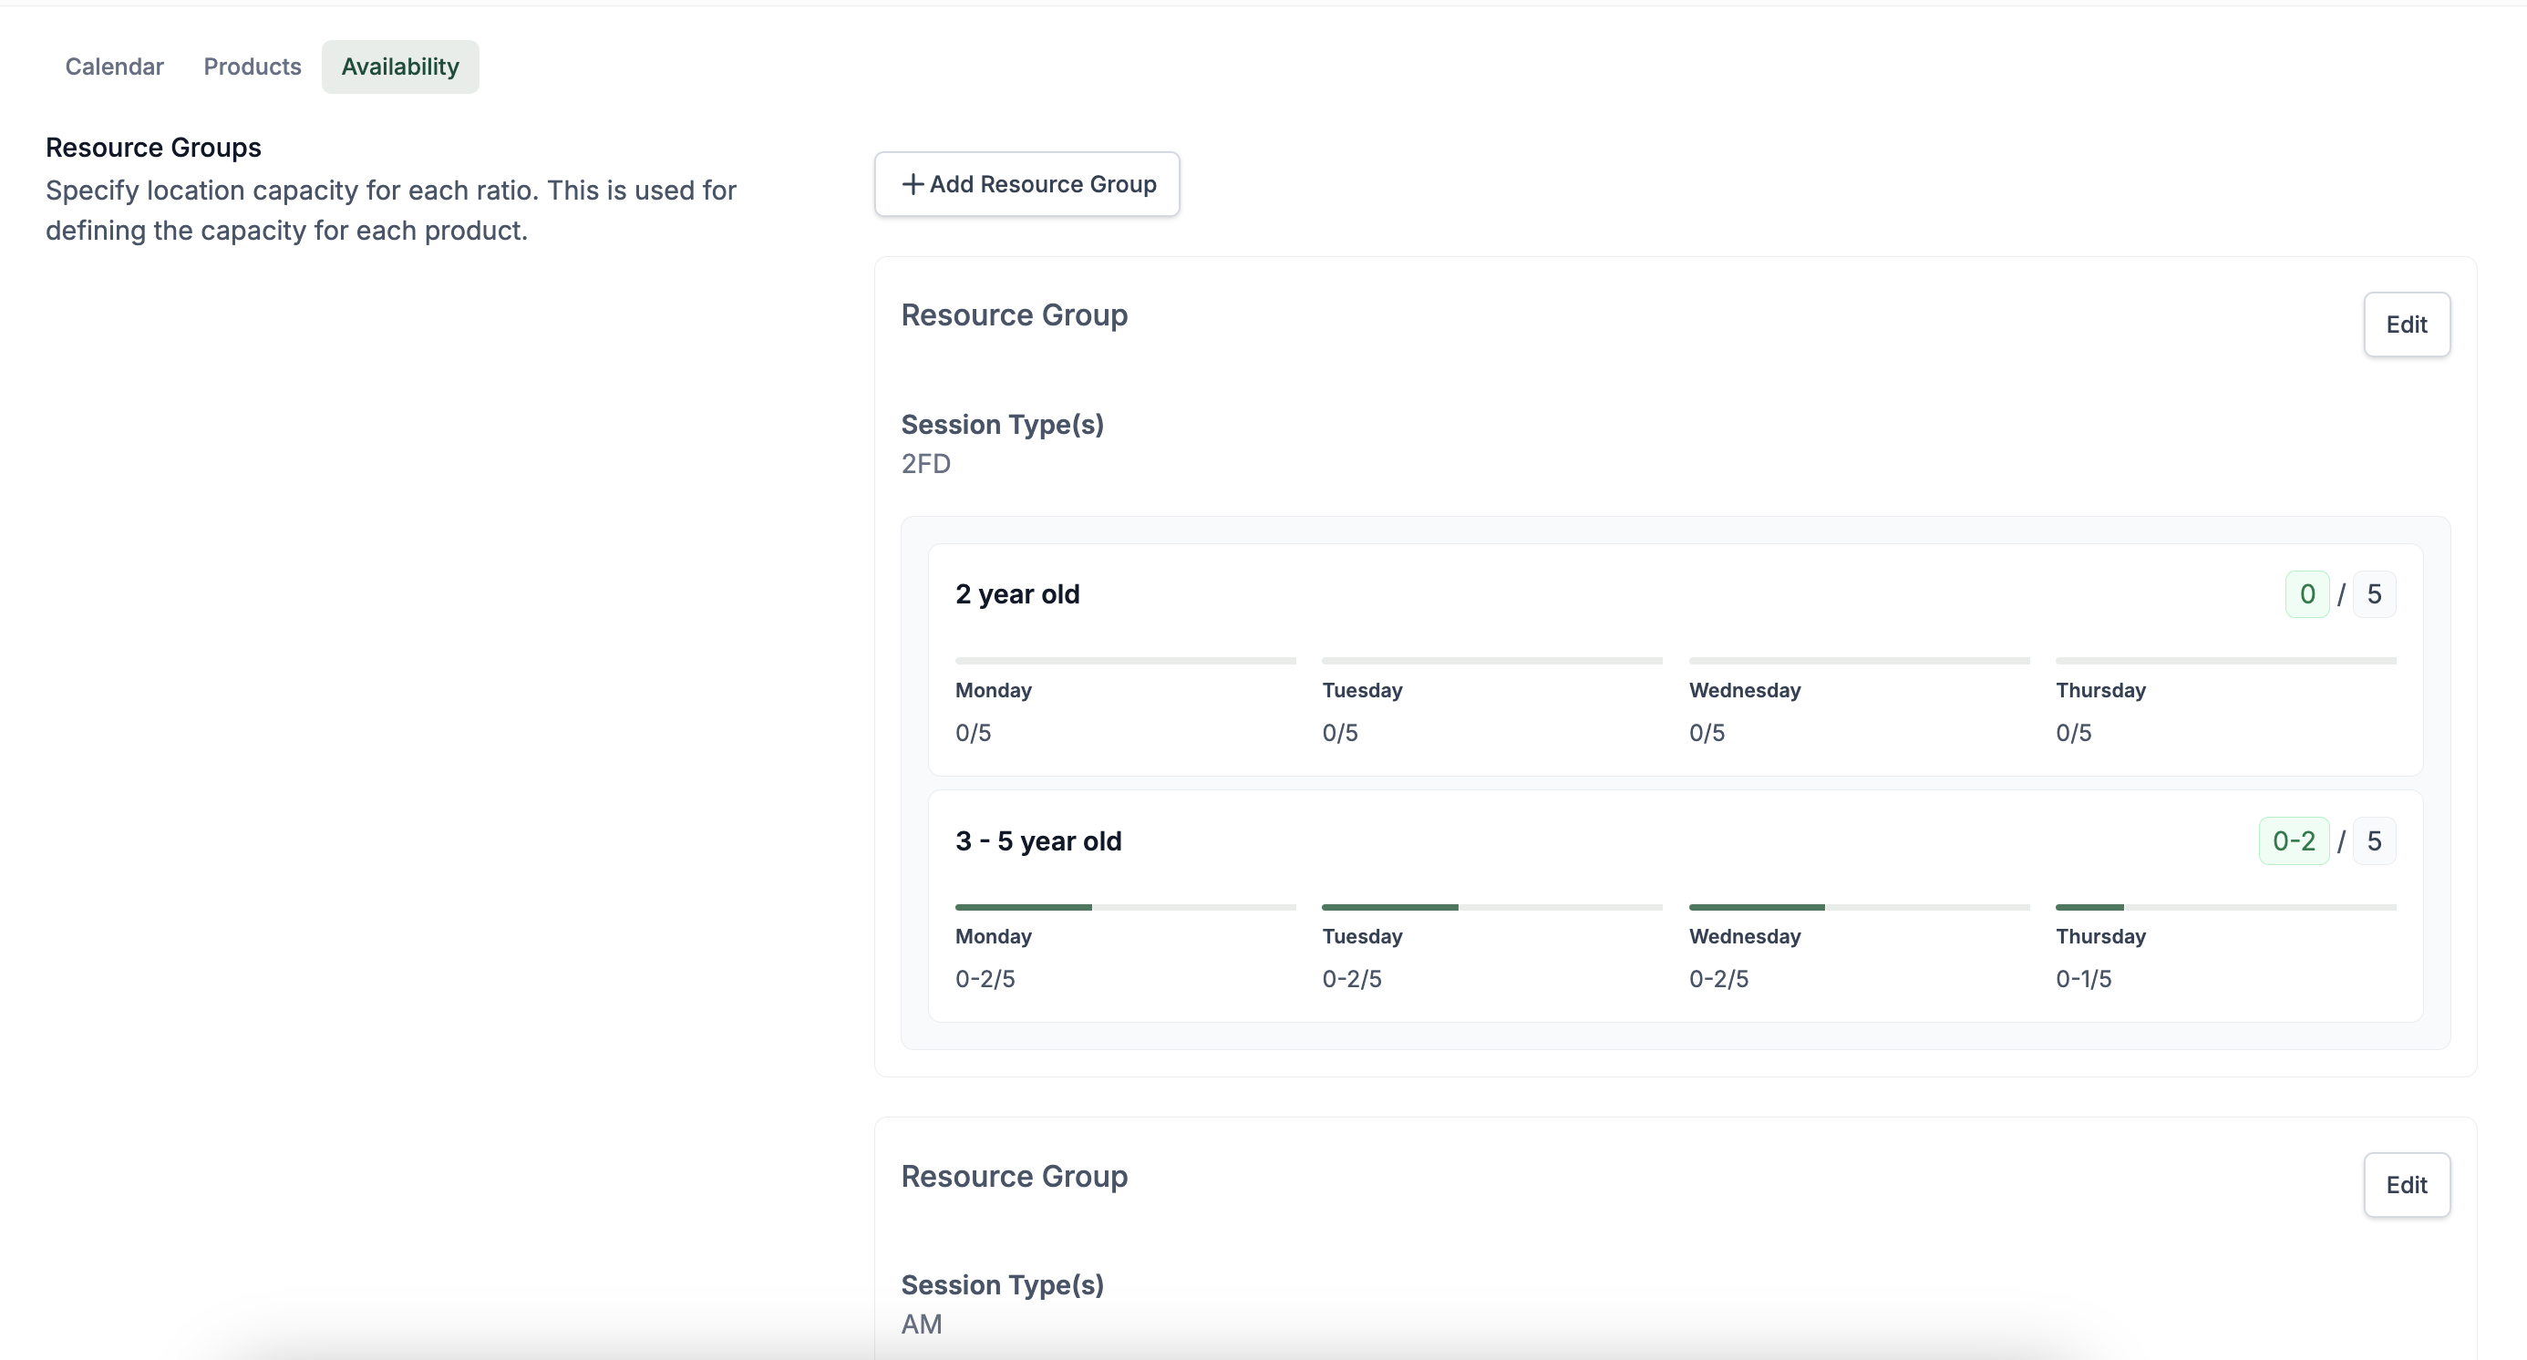The width and height of the screenshot is (2527, 1360).
Task: Click the Monday 0-2/5 value
Action: pos(985,979)
